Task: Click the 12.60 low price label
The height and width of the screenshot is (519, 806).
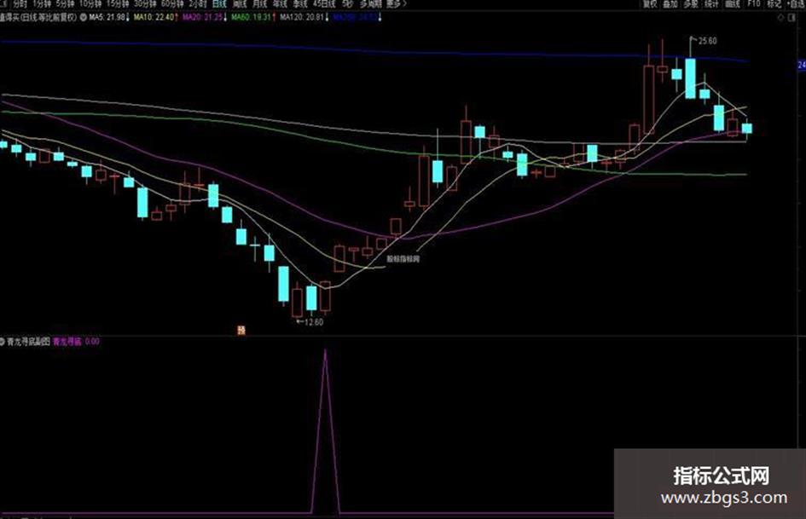Action: pyautogui.click(x=314, y=322)
